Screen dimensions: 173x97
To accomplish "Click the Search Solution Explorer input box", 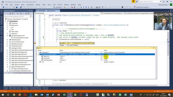I will (x=17, y=16).
